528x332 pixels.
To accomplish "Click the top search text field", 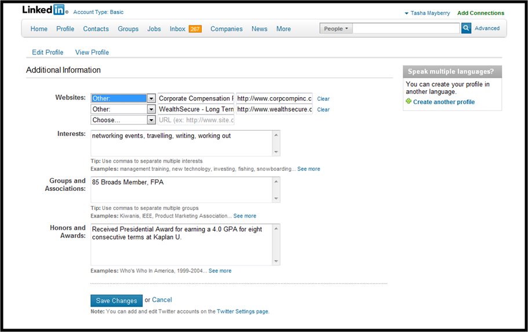I will tap(406, 28).
